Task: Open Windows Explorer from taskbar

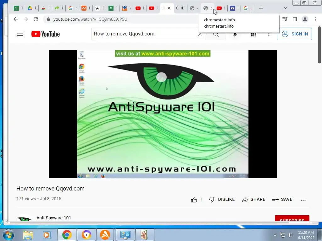Action: (28, 235)
